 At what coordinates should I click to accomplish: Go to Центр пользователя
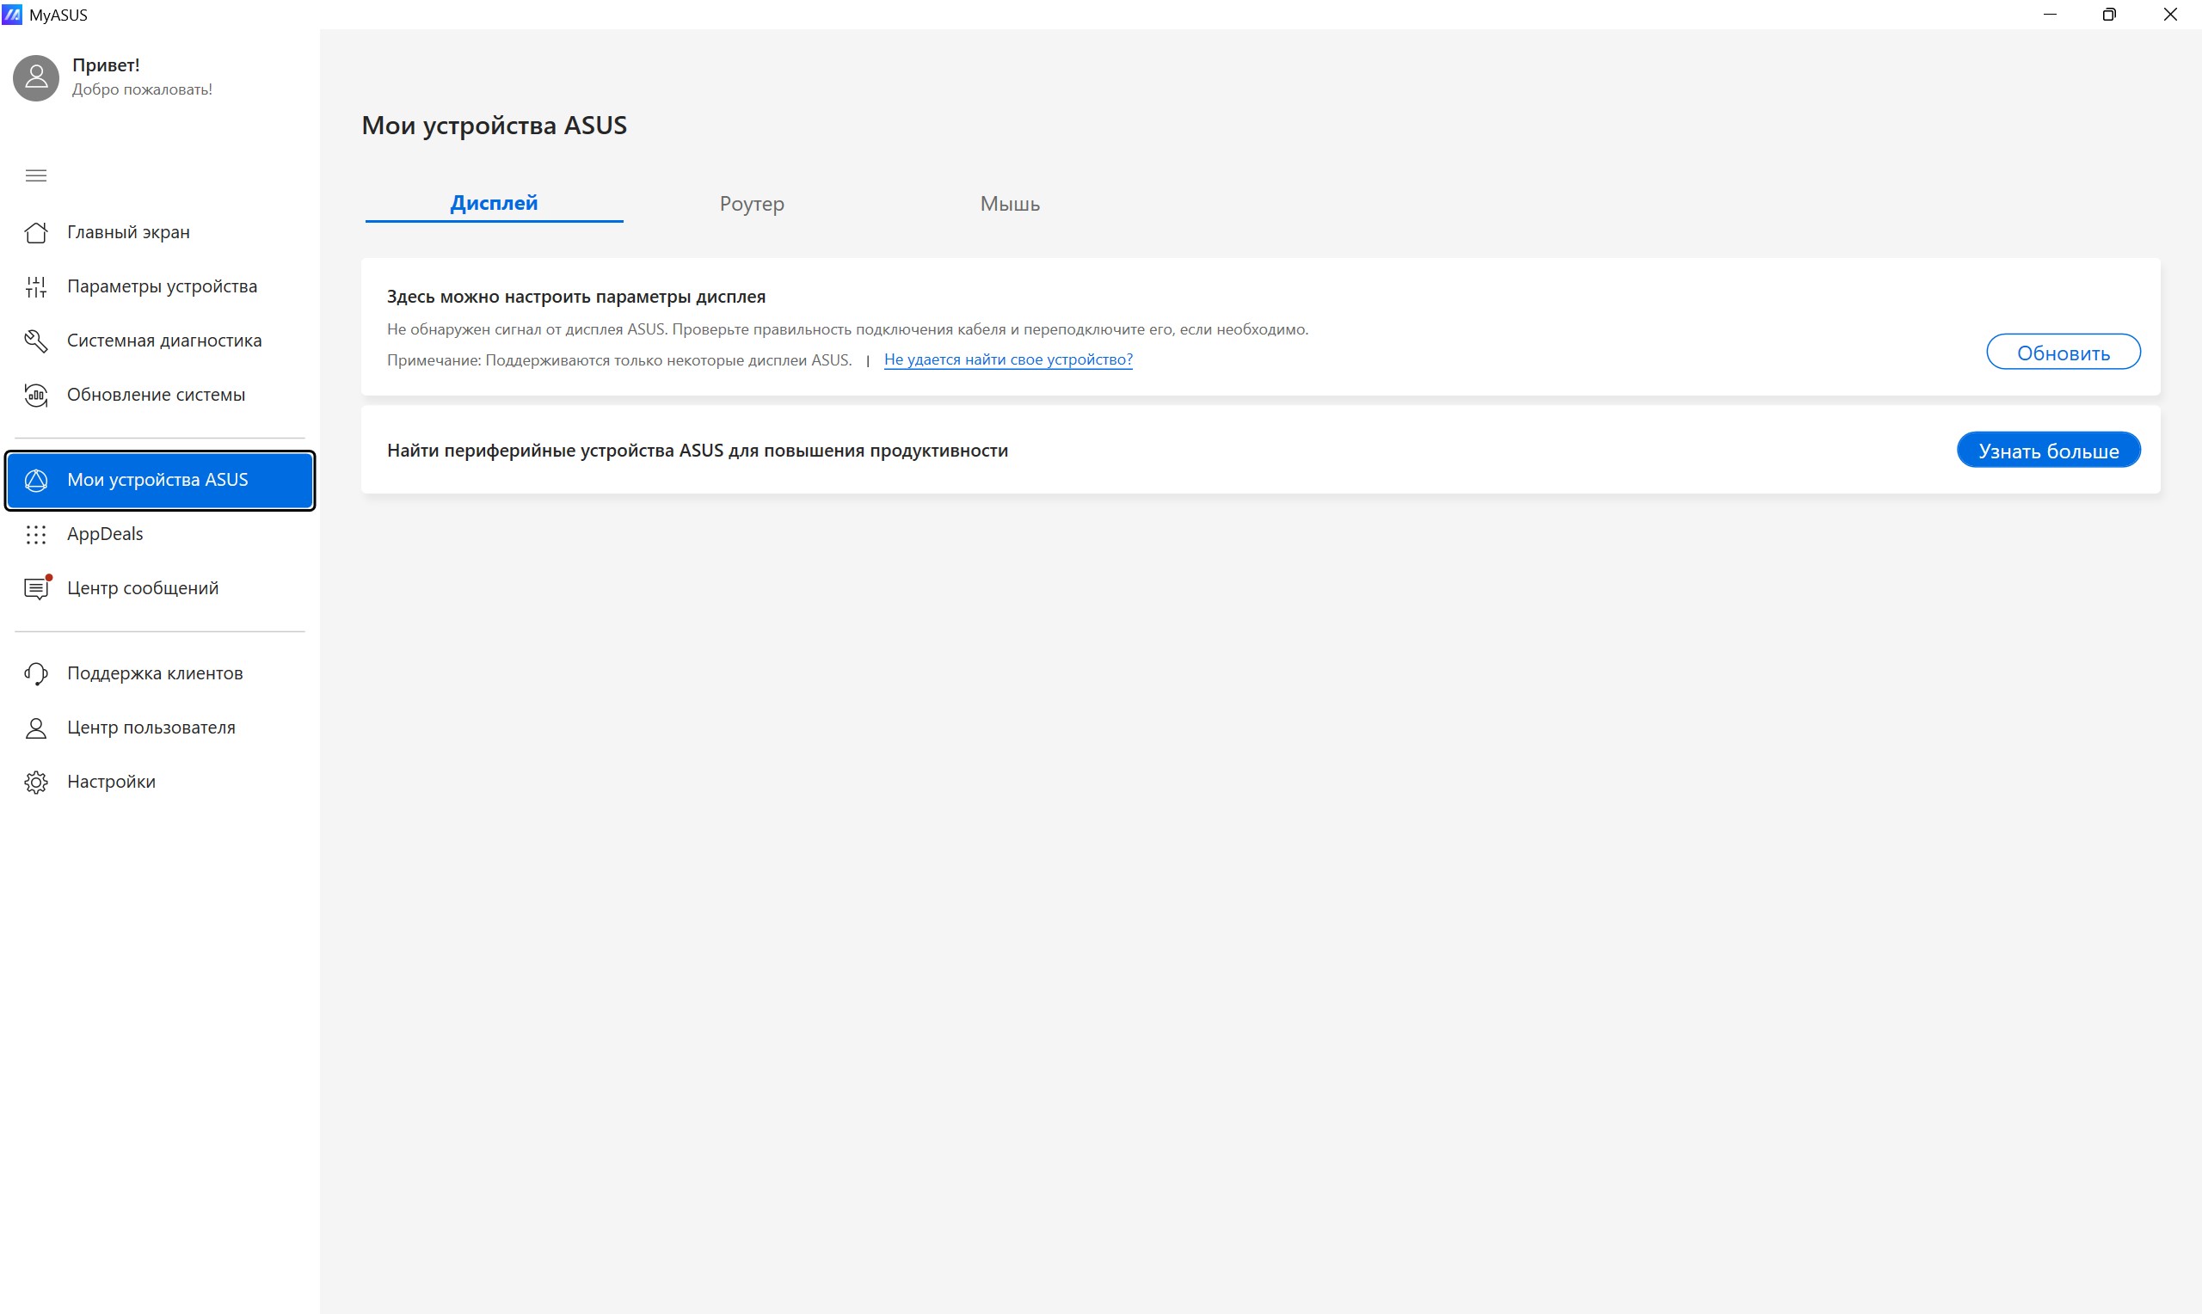160,728
